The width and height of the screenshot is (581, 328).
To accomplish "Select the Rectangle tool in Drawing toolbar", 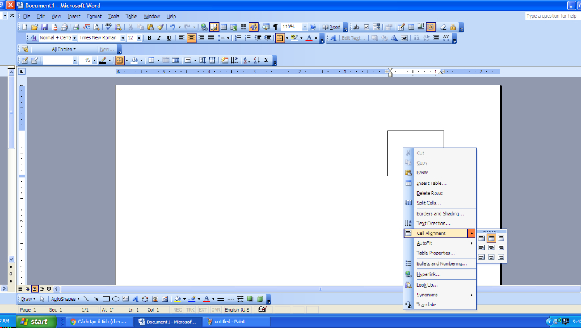I will (x=106, y=299).
